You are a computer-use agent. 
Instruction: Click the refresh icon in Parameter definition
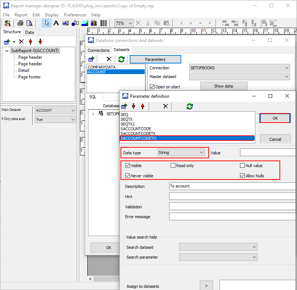tap(190, 106)
